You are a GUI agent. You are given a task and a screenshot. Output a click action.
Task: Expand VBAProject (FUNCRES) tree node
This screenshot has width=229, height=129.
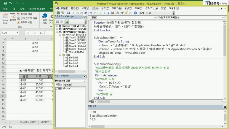(57, 29)
